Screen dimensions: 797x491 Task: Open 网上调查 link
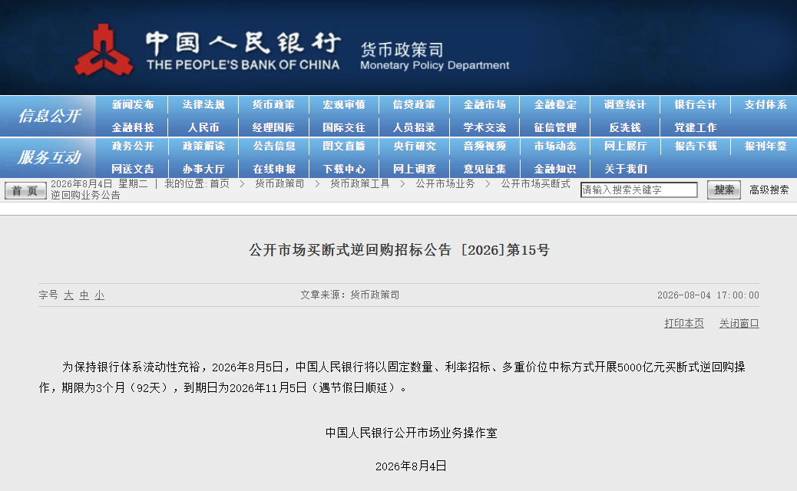pyautogui.click(x=415, y=169)
